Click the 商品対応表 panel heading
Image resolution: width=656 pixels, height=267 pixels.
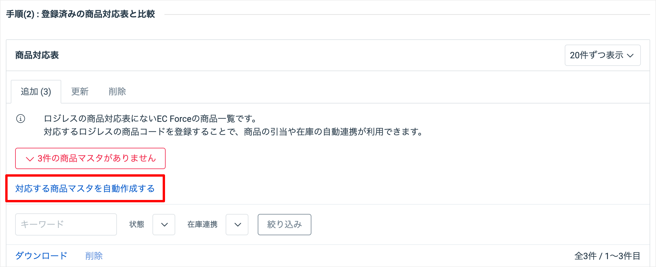point(37,55)
